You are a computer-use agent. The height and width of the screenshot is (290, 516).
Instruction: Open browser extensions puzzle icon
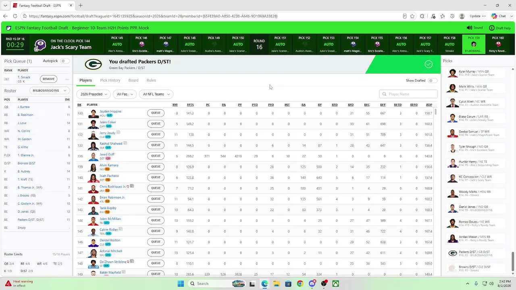pos(422,16)
